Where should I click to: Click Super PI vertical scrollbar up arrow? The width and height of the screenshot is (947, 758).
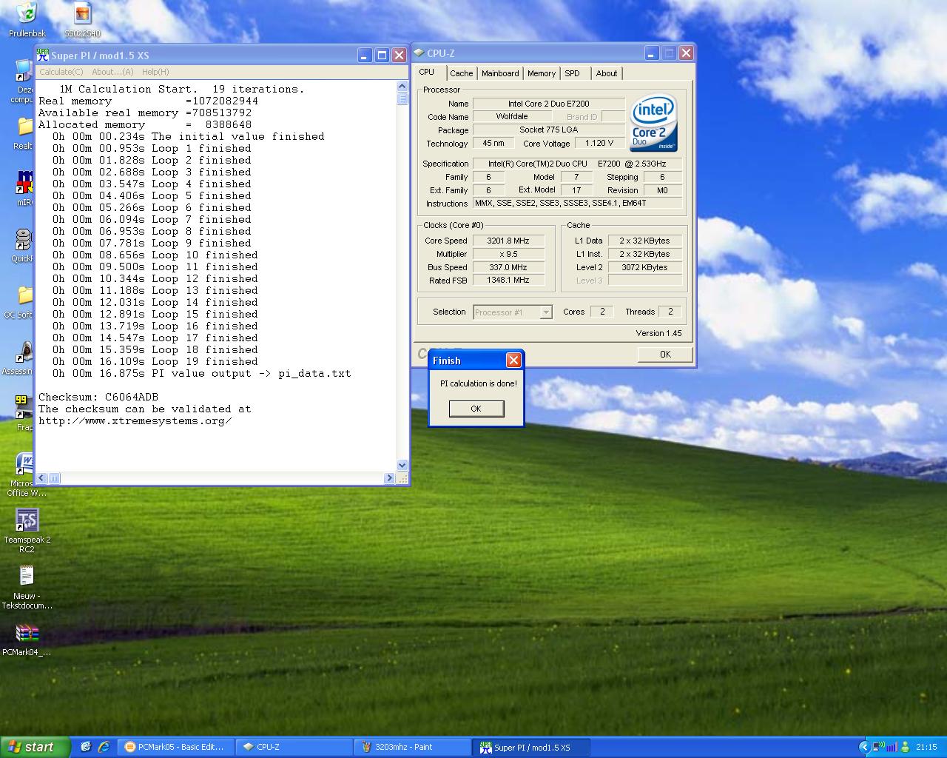point(402,87)
